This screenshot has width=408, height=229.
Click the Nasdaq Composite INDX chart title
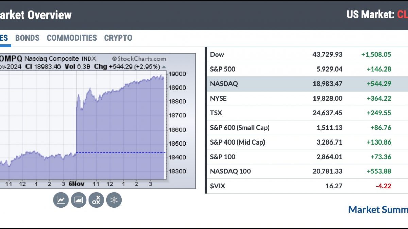[60, 59]
